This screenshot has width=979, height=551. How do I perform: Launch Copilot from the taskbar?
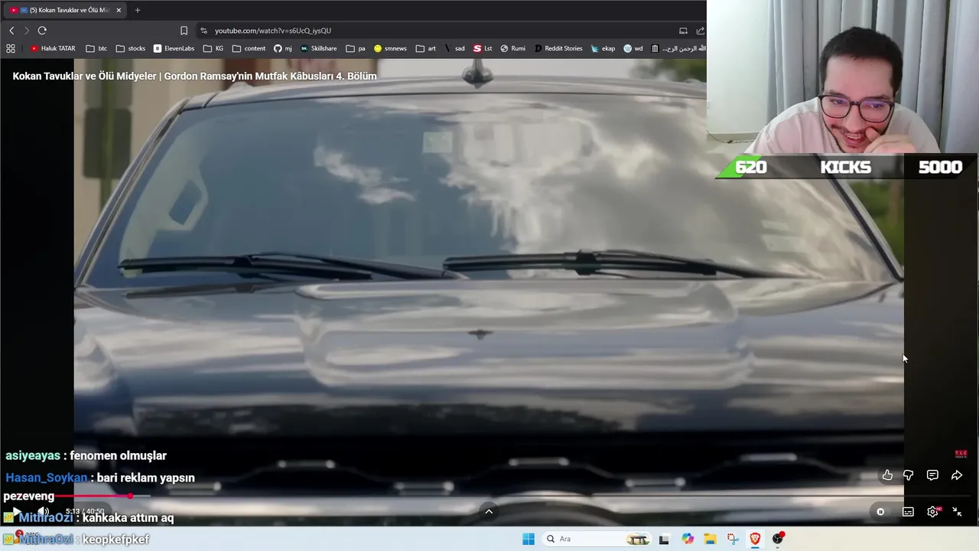(688, 539)
